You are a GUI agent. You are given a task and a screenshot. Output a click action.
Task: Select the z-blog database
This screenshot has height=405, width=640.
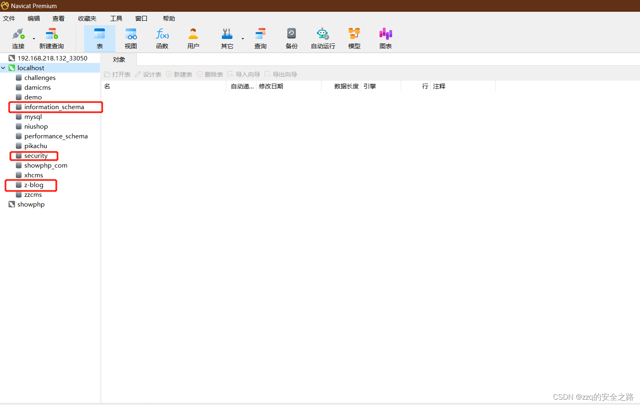pos(34,185)
